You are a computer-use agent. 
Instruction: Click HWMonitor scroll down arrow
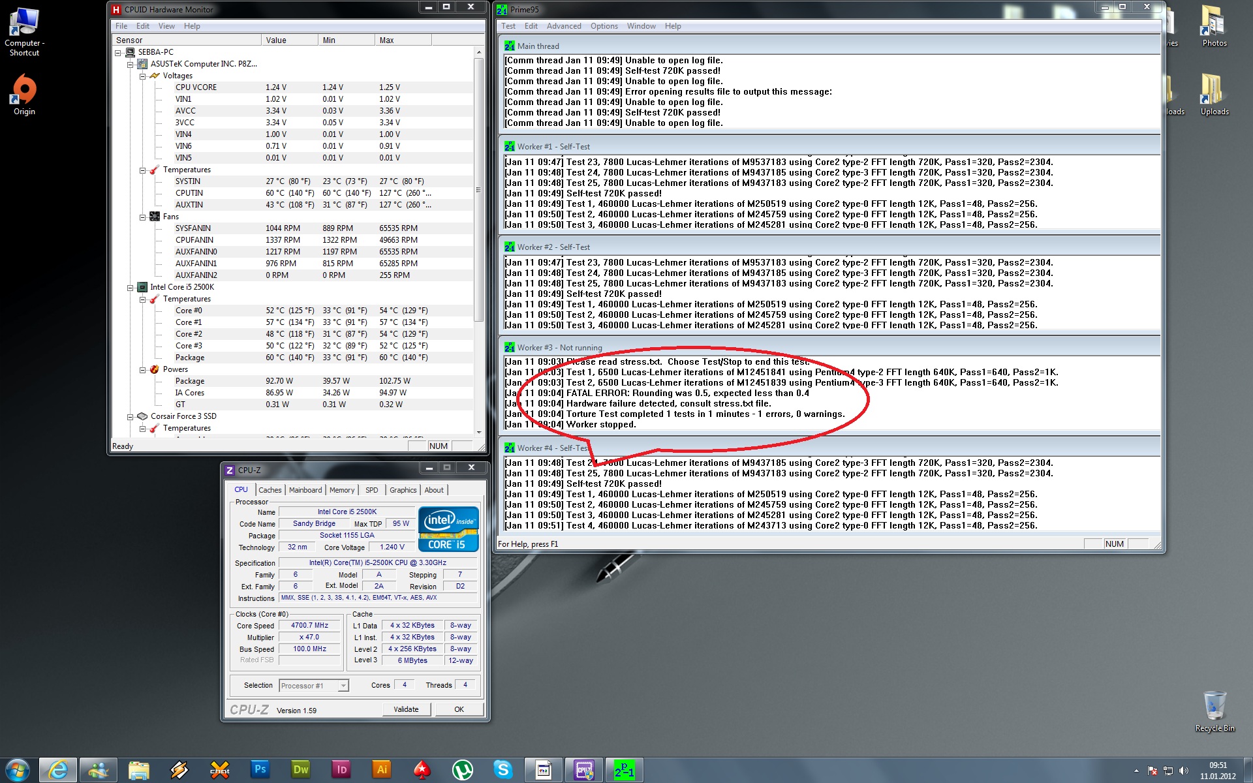click(x=478, y=432)
